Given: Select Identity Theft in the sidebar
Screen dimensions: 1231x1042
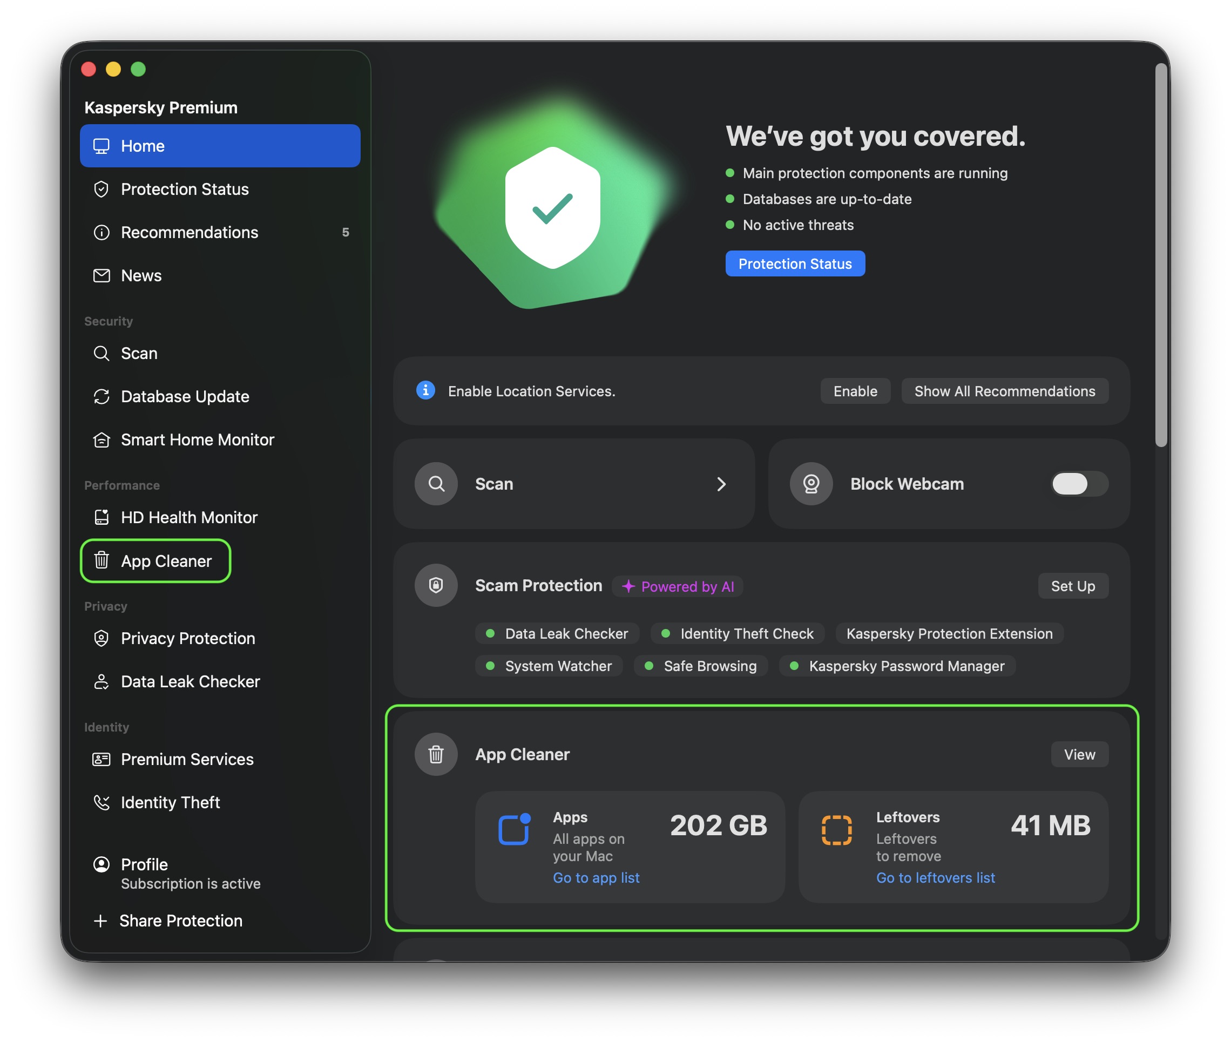Looking at the screenshot, I should click(x=220, y=802).
